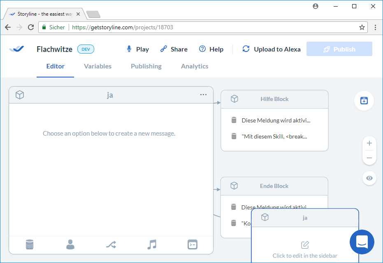Screen dimensions: 383x263
Task: Click Upload to Alexa
Action: coord(272,49)
